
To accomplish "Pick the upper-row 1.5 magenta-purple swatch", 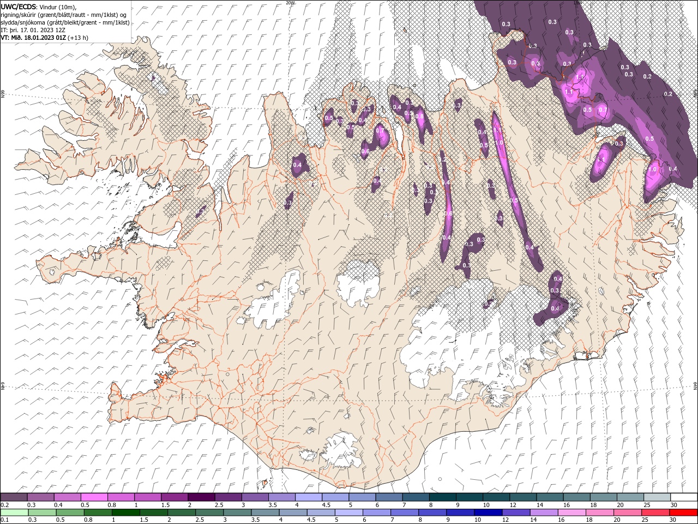I will [x=175, y=497].
